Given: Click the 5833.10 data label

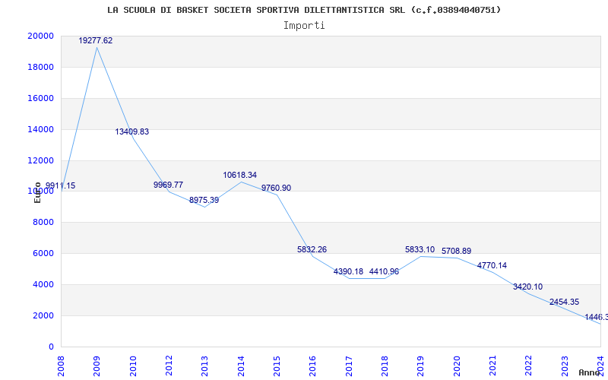Looking at the screenshot, I should tap(420, 250).
